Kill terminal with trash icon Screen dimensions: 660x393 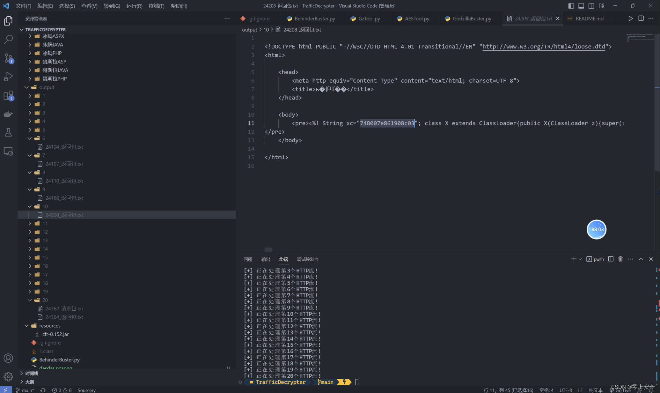coord(620,259)
